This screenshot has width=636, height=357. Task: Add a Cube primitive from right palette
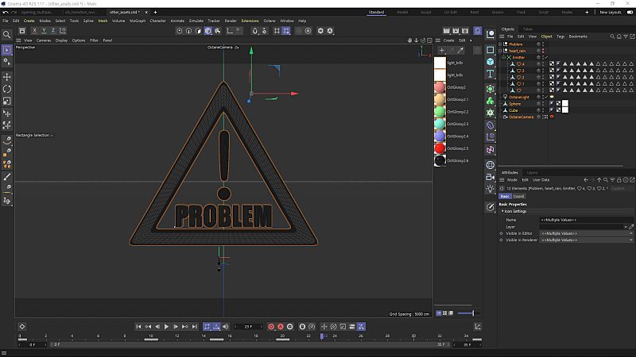tap(491, 62)
